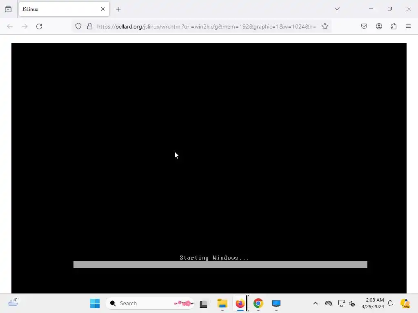Open Firefox account menu
Screen dimensions: 418x313
pyautogui.click(x=379, y=26)
